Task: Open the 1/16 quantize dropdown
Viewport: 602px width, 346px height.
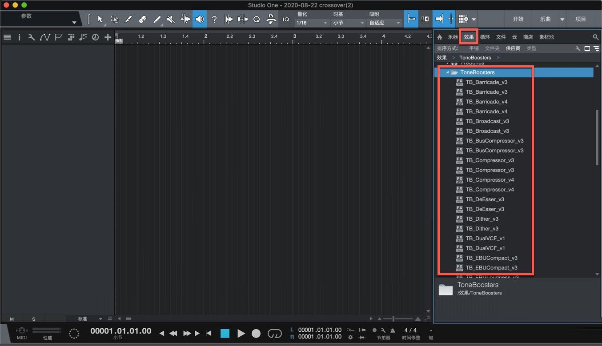Action: point(312,23)
